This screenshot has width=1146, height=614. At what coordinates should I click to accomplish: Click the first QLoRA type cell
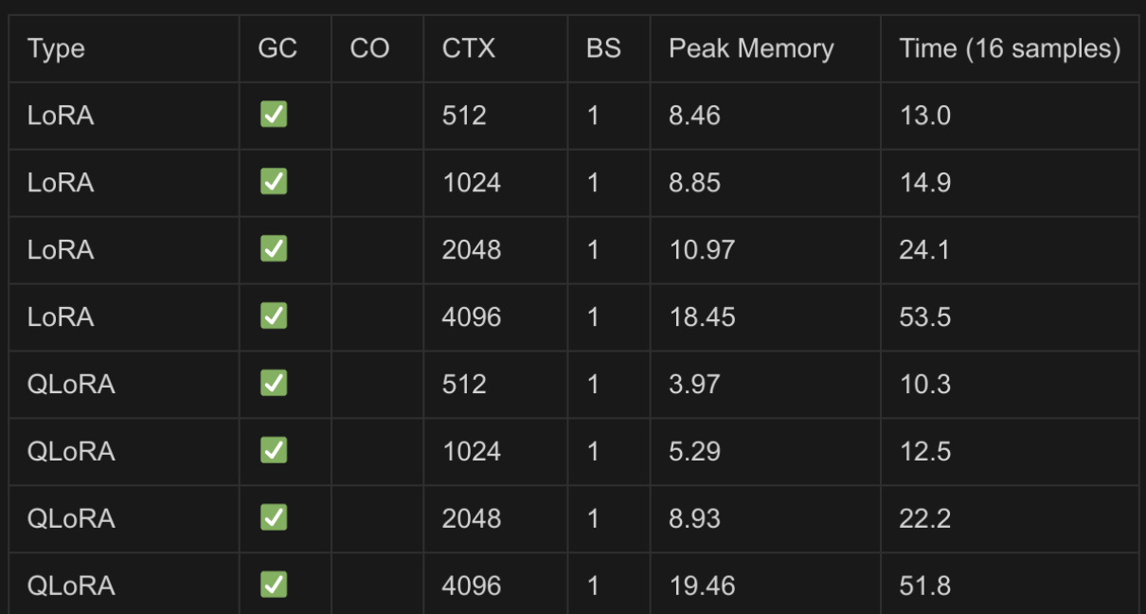point(71,384)
